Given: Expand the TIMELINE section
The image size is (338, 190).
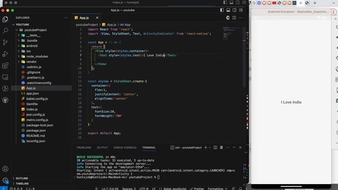Looking at the screenshot, I should [x=22, y=184].
